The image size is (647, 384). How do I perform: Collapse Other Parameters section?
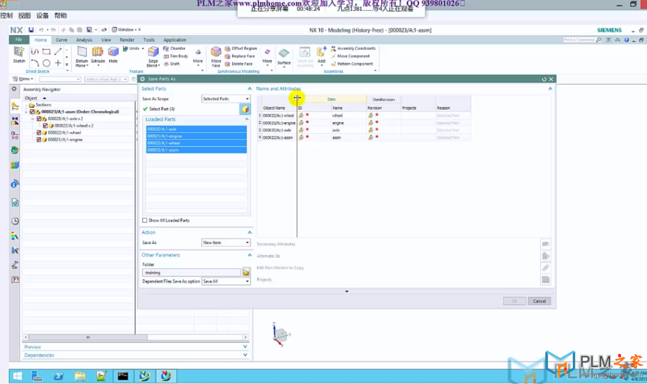tap(249, 255)
